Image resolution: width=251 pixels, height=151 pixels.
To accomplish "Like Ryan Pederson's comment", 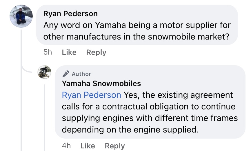I will (x=69, y=53).
